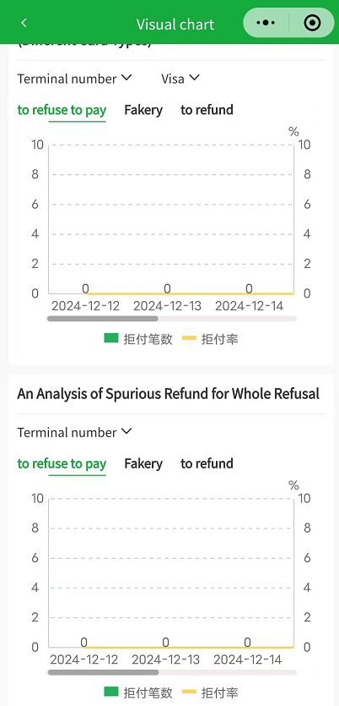Expand the upper Terminal number dropdown
The image size is (339, 706).
click(x=74, y=79)
